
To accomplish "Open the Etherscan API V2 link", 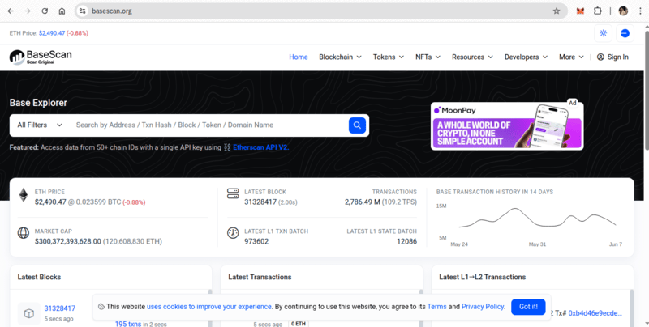I will click(260, 147).
